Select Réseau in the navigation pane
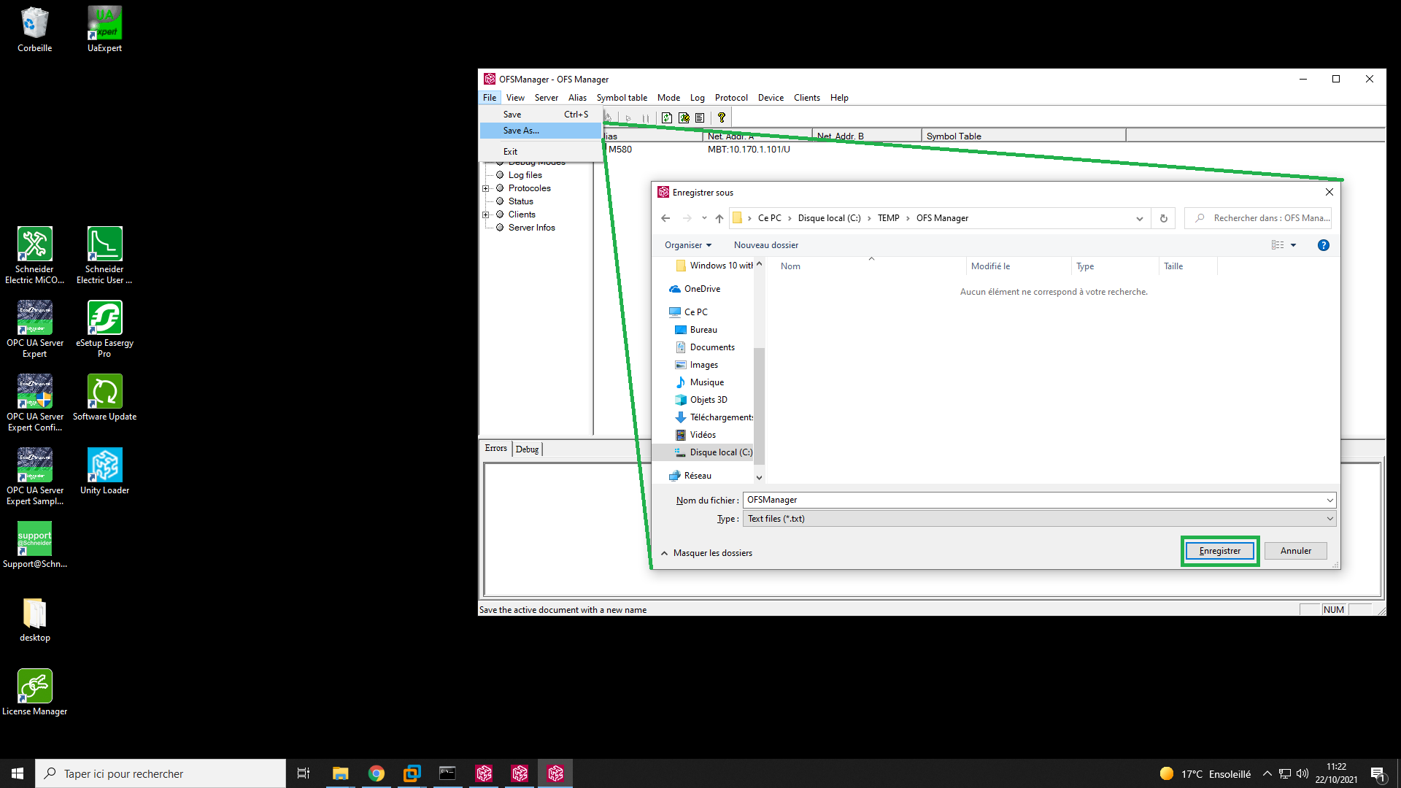The image size is (1401, 788). click(x=698, y=476)
